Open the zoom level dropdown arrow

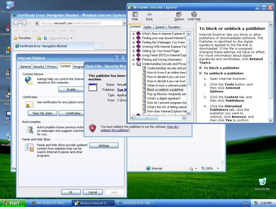point(218,168)
